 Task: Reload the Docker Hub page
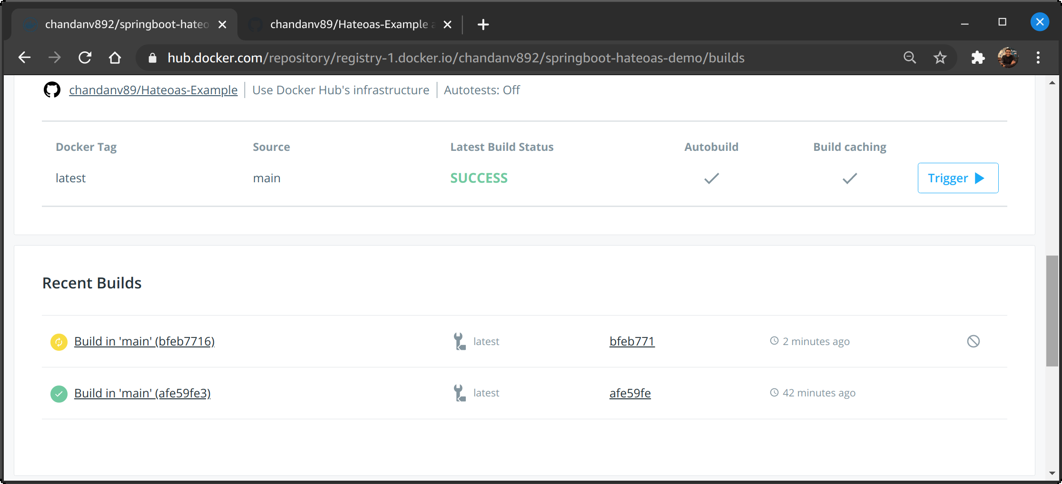[x=85, y=58]
